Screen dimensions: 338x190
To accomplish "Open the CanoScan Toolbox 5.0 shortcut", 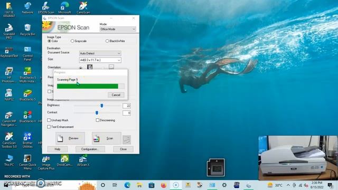I will point(9,140).
